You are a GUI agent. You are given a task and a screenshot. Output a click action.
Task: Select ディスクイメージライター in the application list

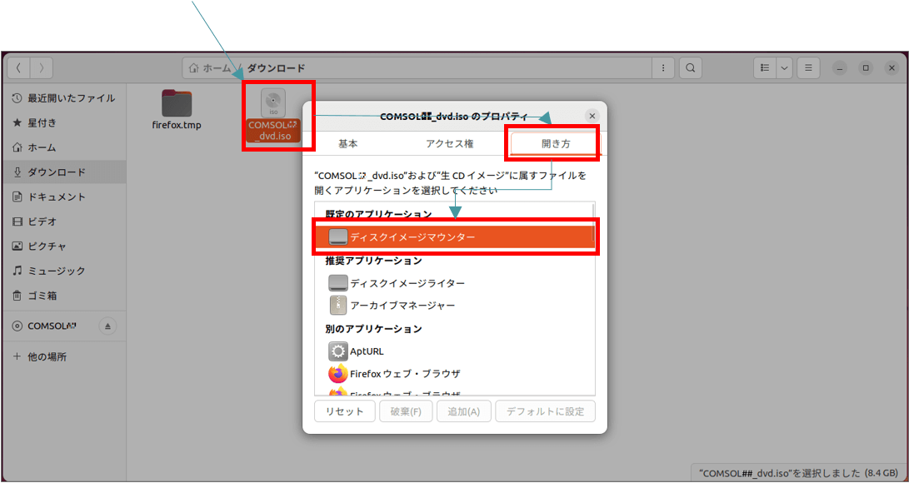click(455, 283)
